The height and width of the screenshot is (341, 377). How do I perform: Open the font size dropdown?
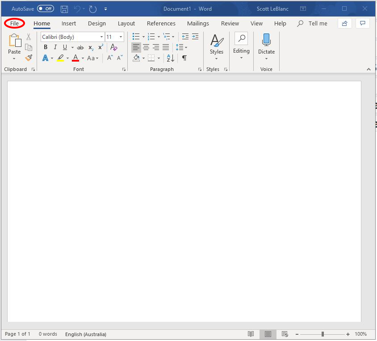coord(121,37)
